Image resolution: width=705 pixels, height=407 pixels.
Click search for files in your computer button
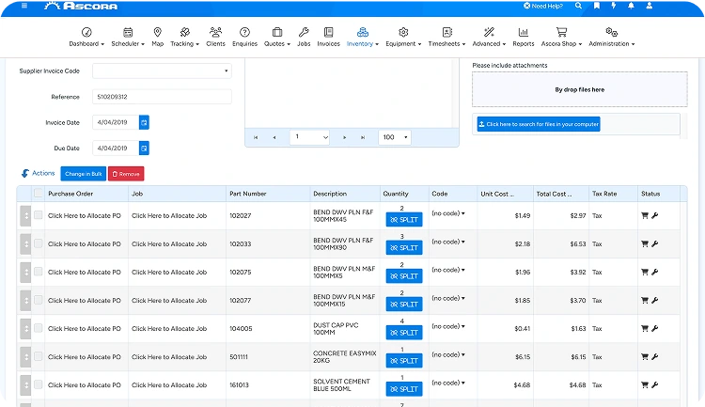pos(539,124)
